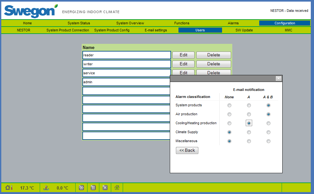Image resolution: width=314 pixels, height=194 pixels.
Task: Set System products notification to None
Action: (x=229, y=105)
